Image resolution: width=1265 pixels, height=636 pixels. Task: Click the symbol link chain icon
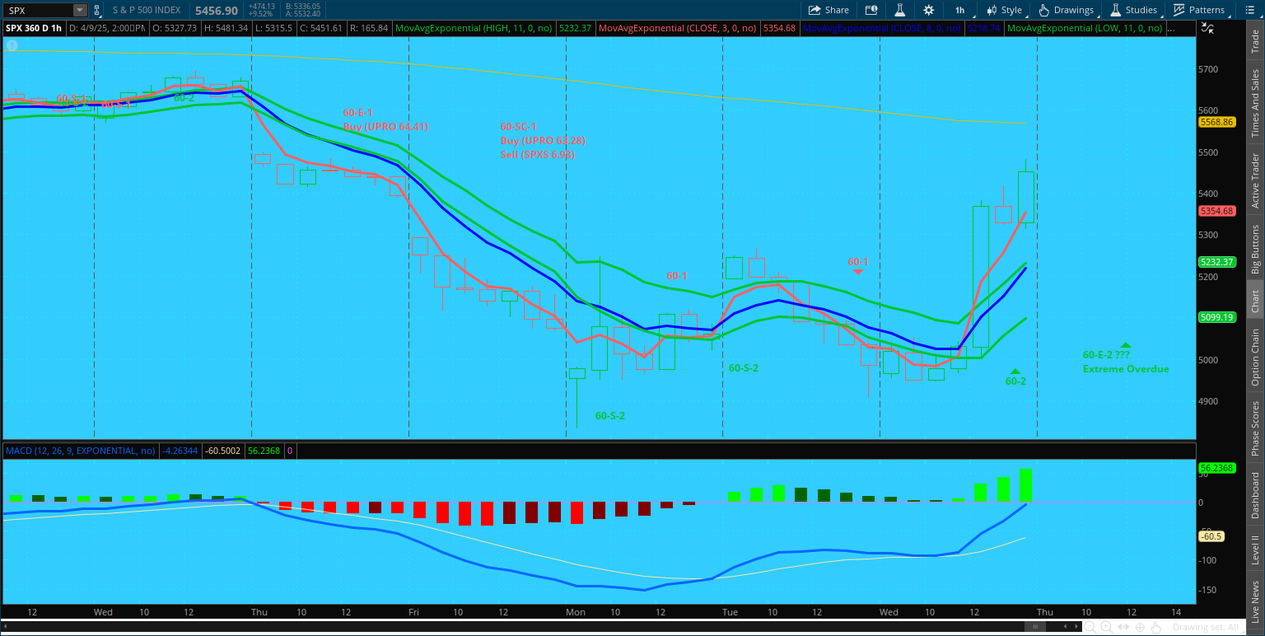[x=98, y=10]
